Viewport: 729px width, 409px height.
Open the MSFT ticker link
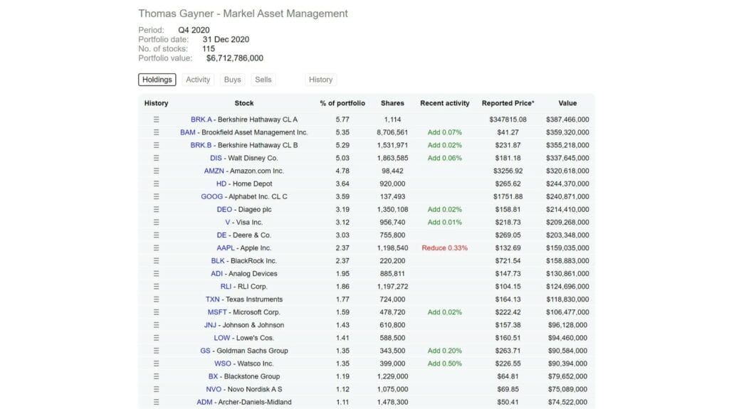point(217,312)
